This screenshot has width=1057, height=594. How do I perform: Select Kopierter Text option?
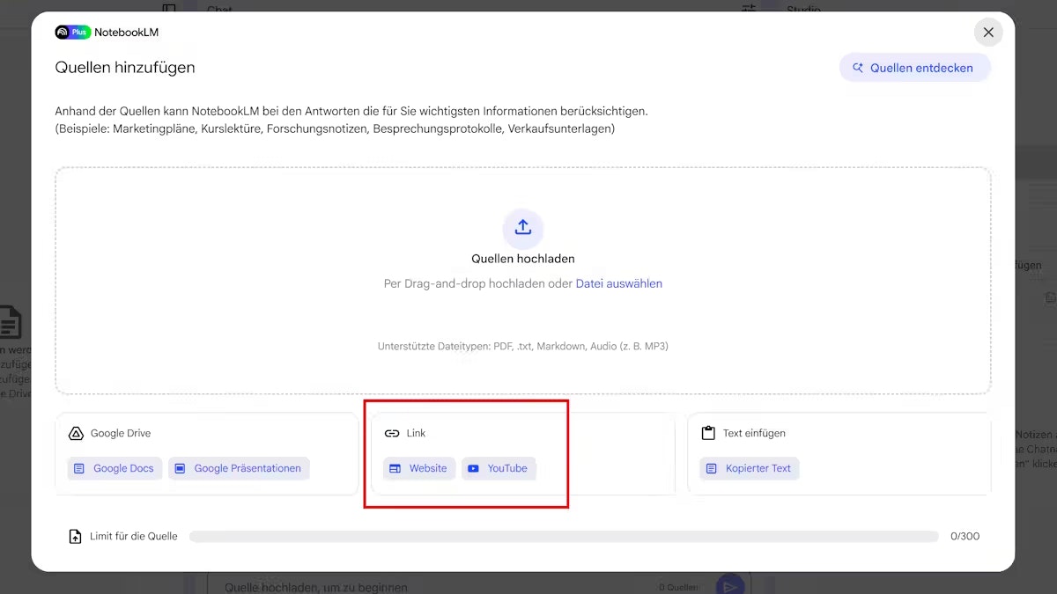pyautogui.click(x=750, y=468)
